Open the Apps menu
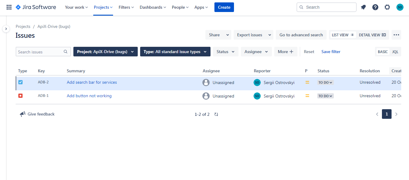Image resolution: width=409 pixels, height=180 pixels. (201, 7)
